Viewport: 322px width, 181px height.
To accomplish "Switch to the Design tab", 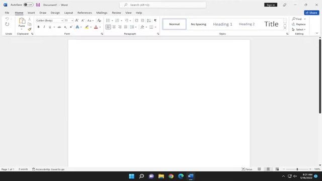I will [55, 13].
